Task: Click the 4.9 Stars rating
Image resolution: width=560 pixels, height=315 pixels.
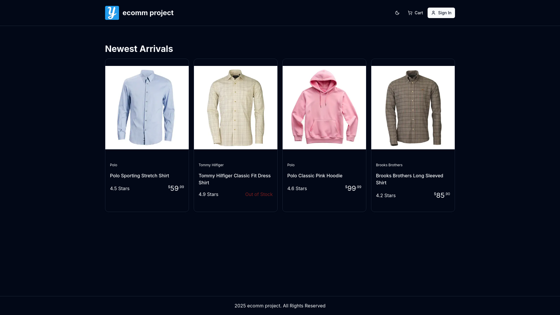Action: pyautogui.click(x=208, y=194)
